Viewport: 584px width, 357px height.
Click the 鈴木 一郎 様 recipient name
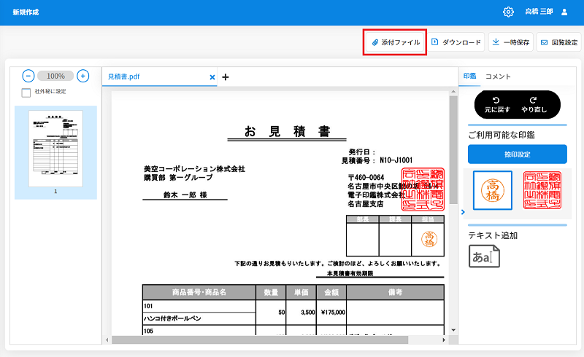coord(185,195)
